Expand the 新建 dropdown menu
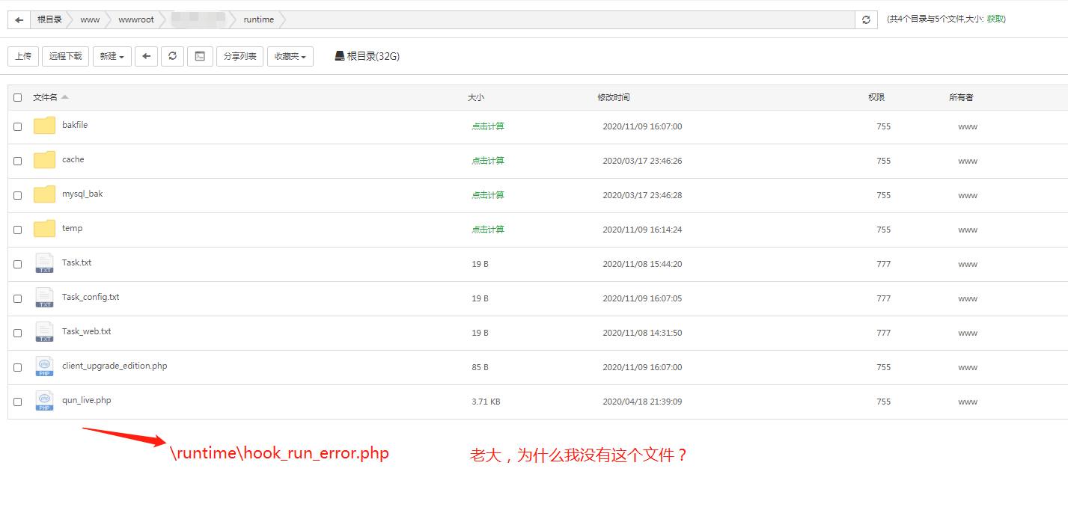This screenshot has height=510, width=1068. [112, 56]
